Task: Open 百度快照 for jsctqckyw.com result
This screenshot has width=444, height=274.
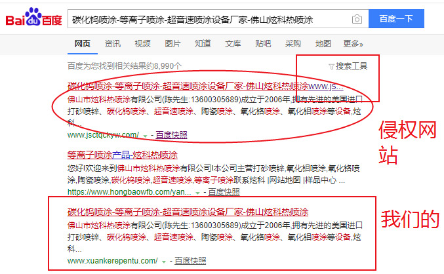Action: tap(171, 135)
